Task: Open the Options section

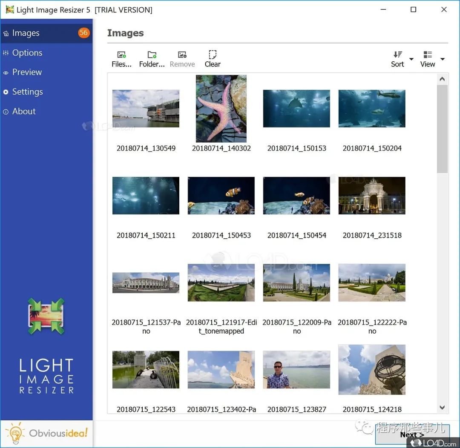Action: click(27, 53)
